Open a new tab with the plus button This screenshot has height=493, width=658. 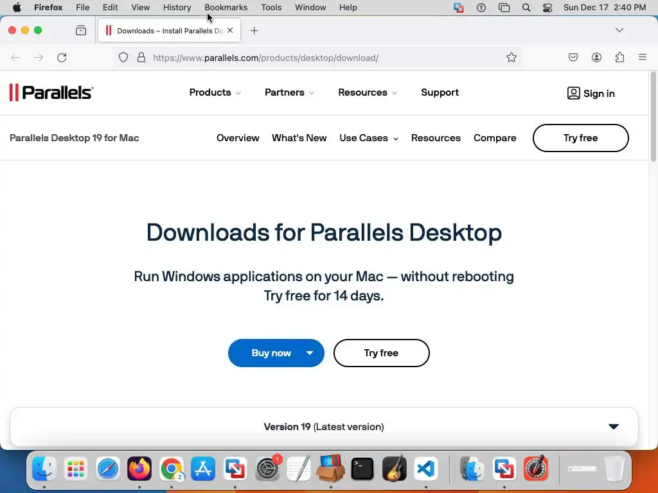254,31
